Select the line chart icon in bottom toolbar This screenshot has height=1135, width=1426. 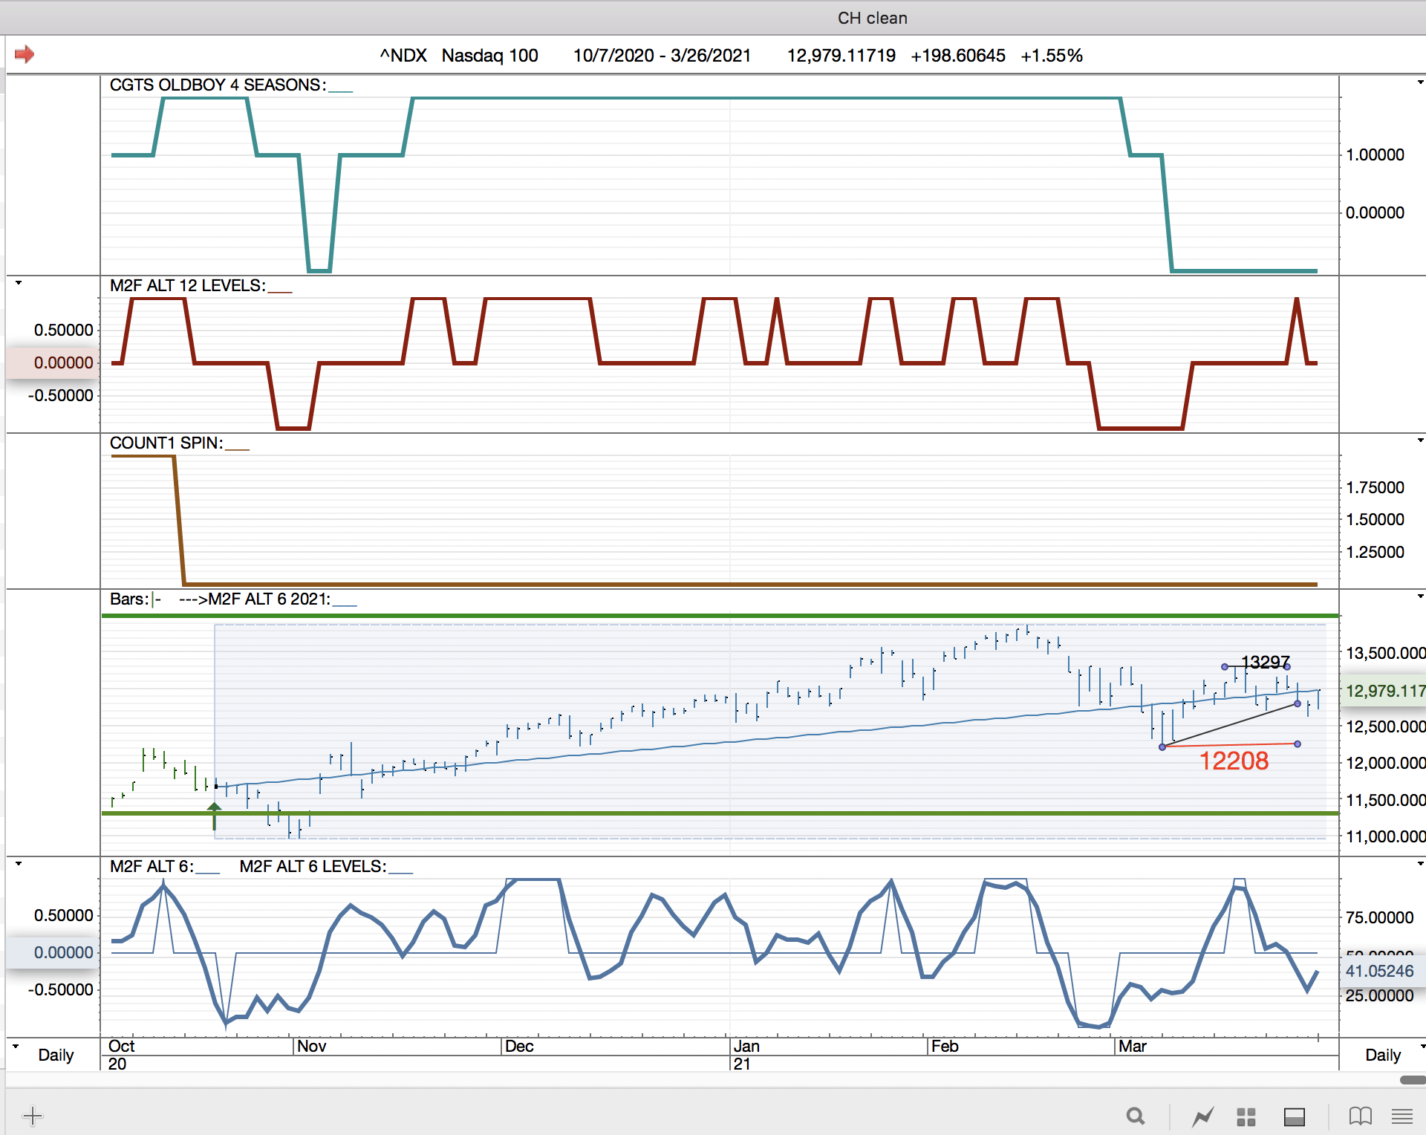click(1202, 1116)
